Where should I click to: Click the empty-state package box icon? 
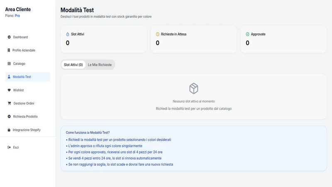(194, 89)
